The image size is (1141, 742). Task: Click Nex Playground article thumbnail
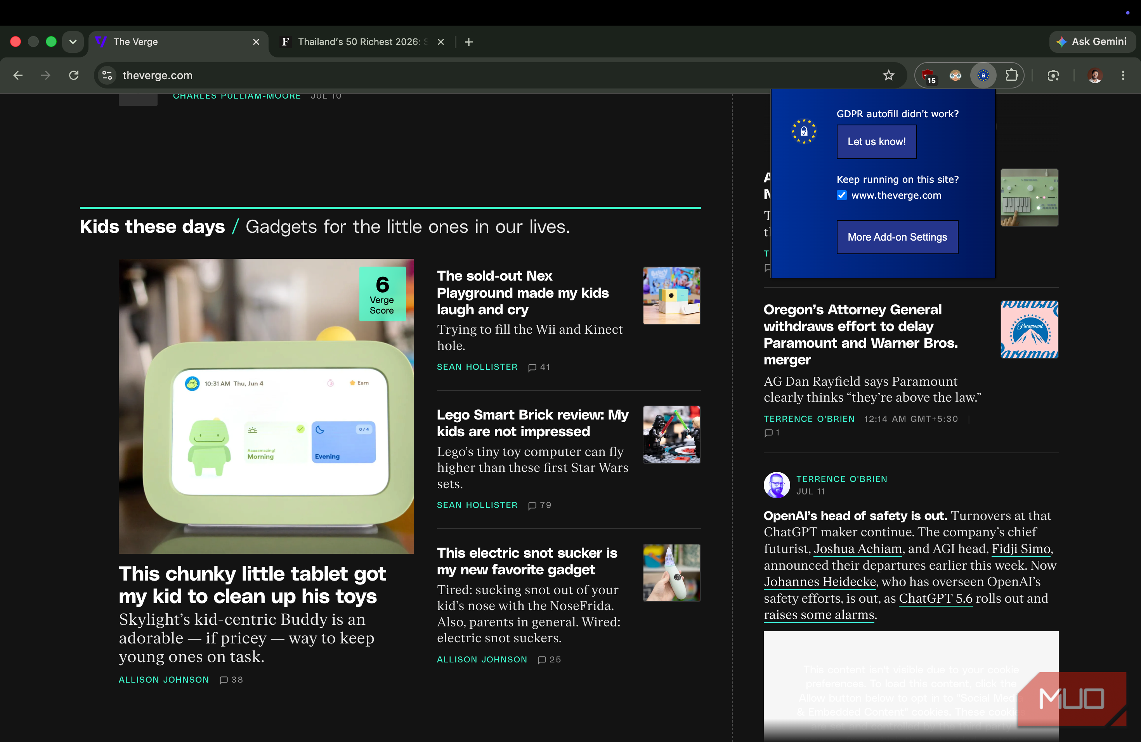(671, 296)
